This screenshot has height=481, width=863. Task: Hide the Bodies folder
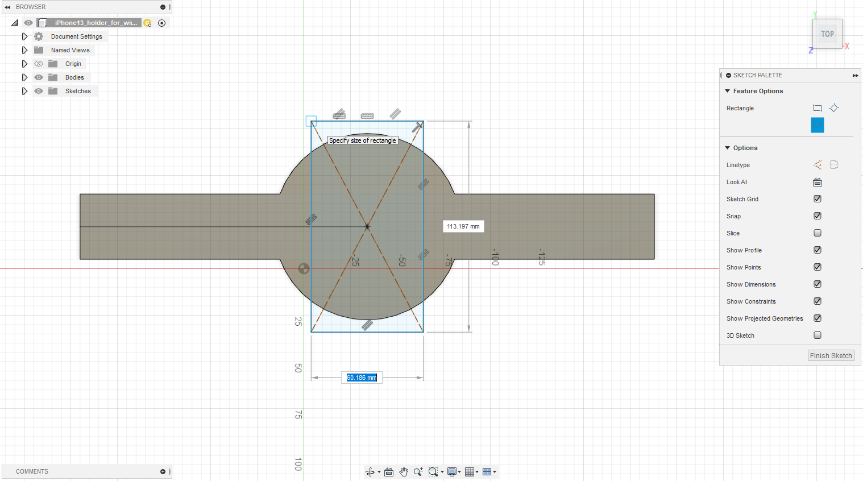click(39, 77)
